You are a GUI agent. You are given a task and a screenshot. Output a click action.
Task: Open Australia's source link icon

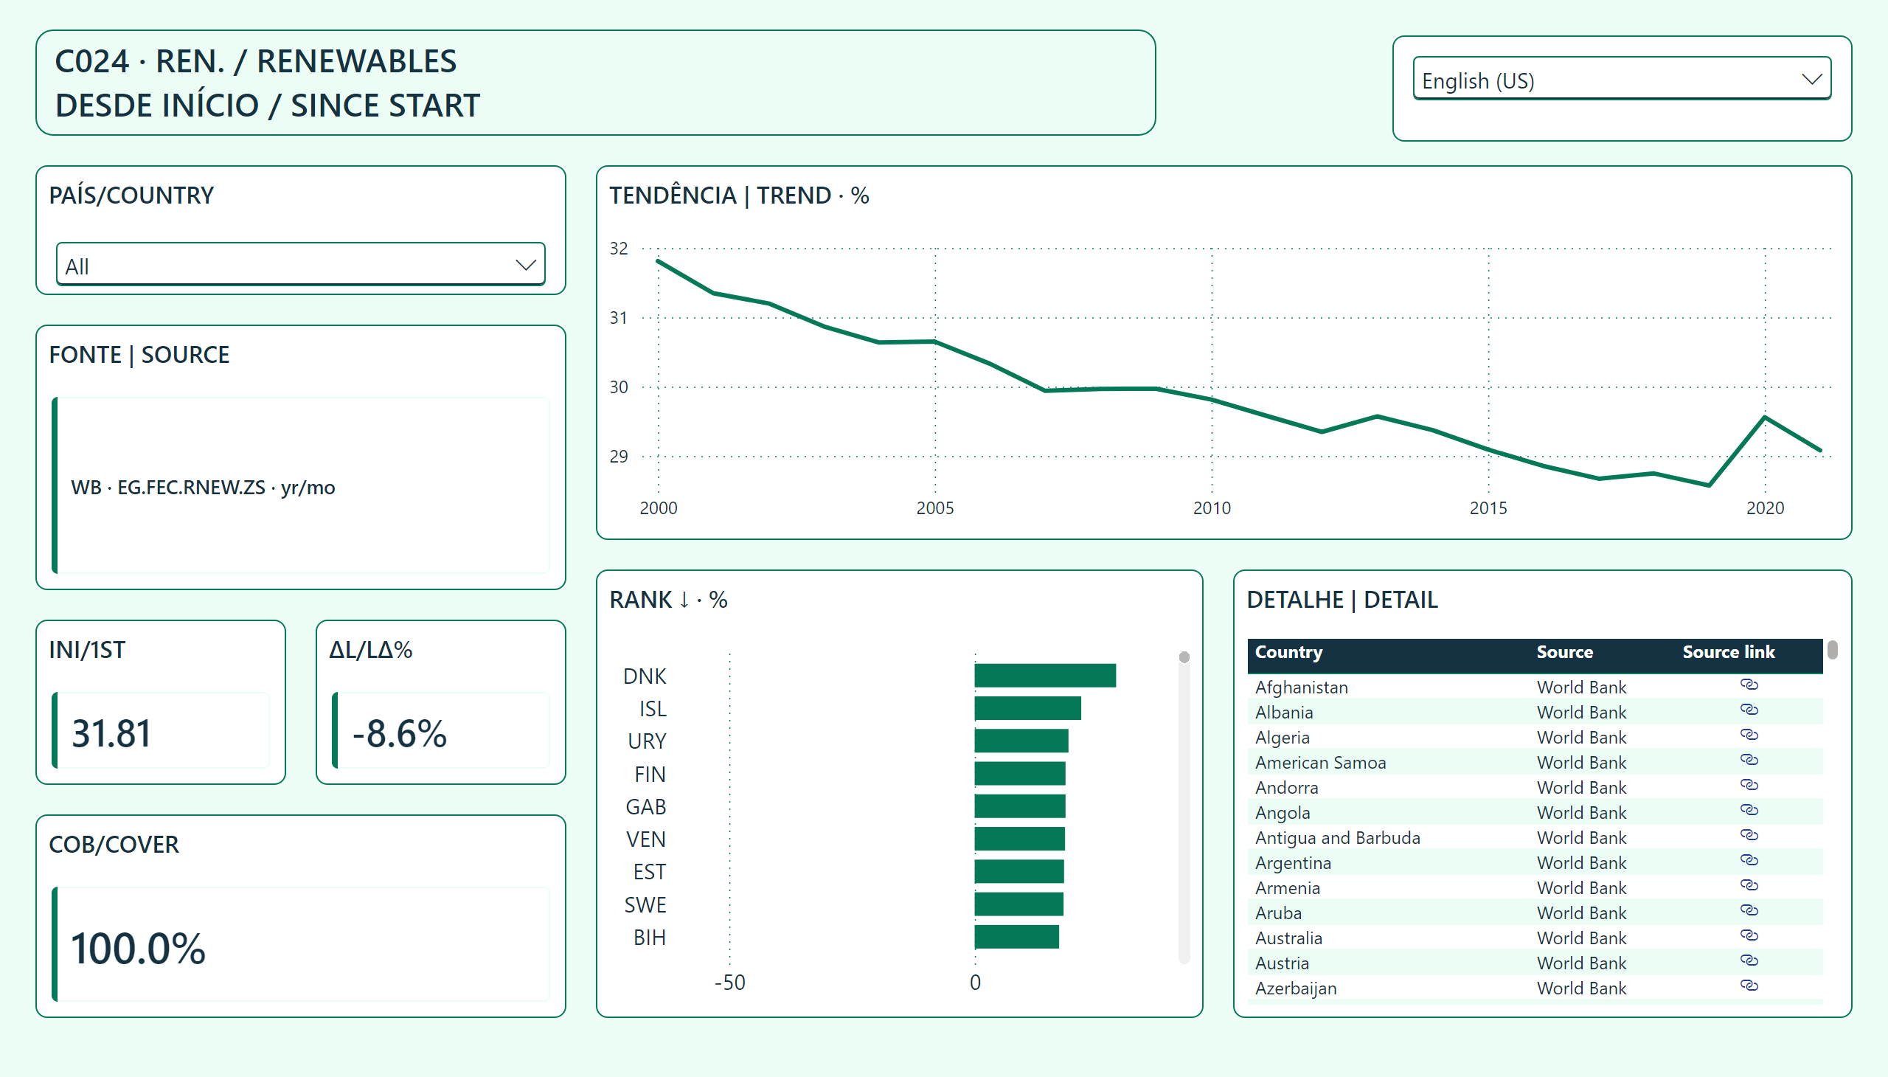[x=1748, y=936]
